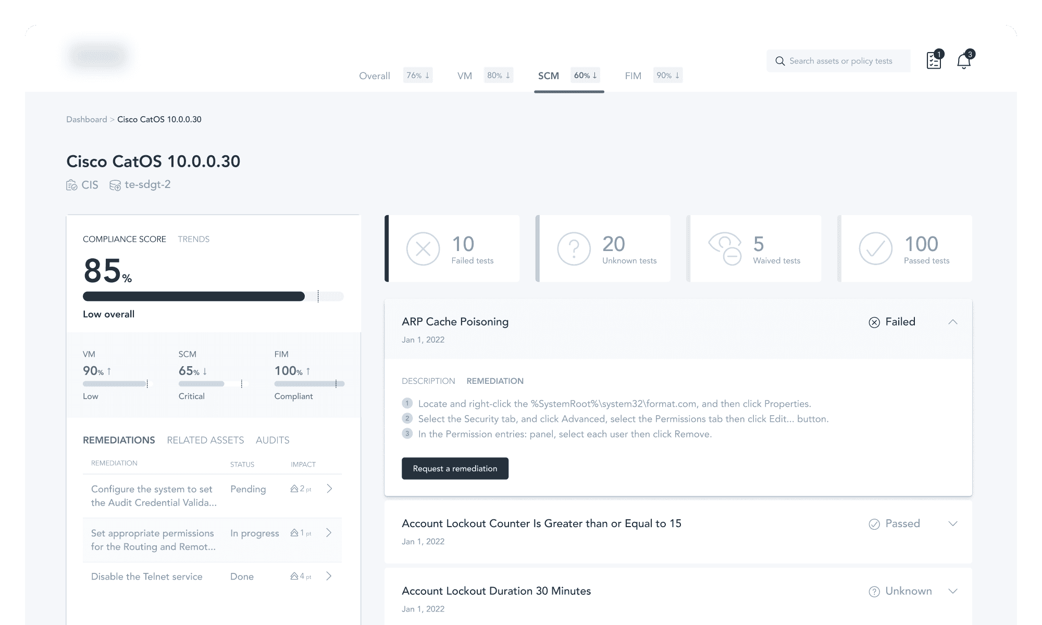
Task: Click the impact icon for the In progress remediation
Action: coord(294,533)
